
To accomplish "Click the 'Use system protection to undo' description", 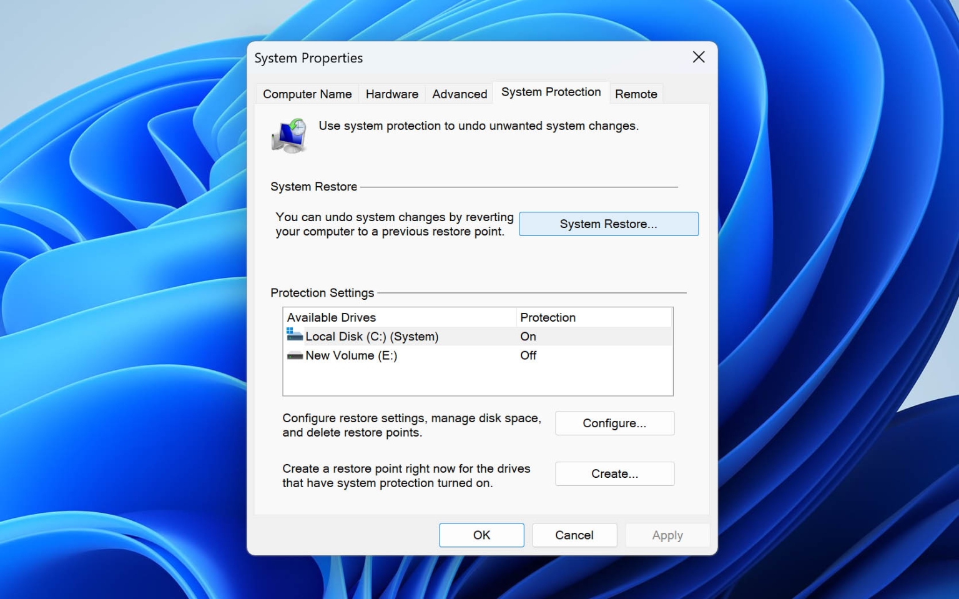I will 479,126.
